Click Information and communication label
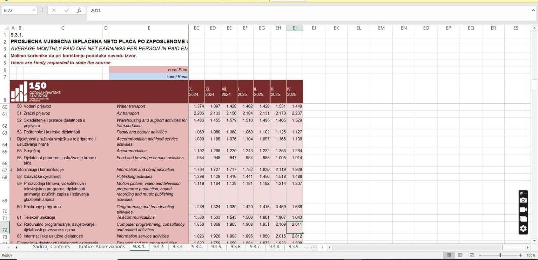 tap(145, 170)
